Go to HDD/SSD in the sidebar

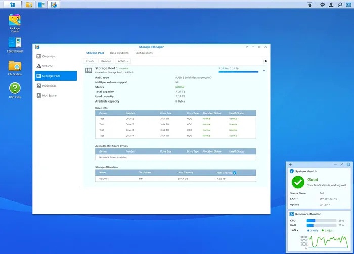[x=56, y=86]
